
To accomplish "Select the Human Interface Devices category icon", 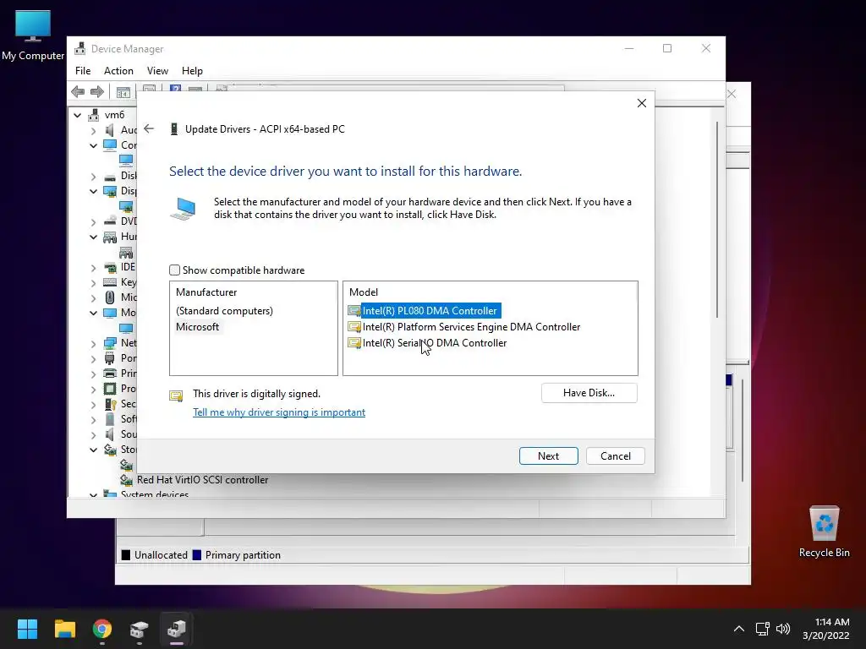I will pos(110,237).
